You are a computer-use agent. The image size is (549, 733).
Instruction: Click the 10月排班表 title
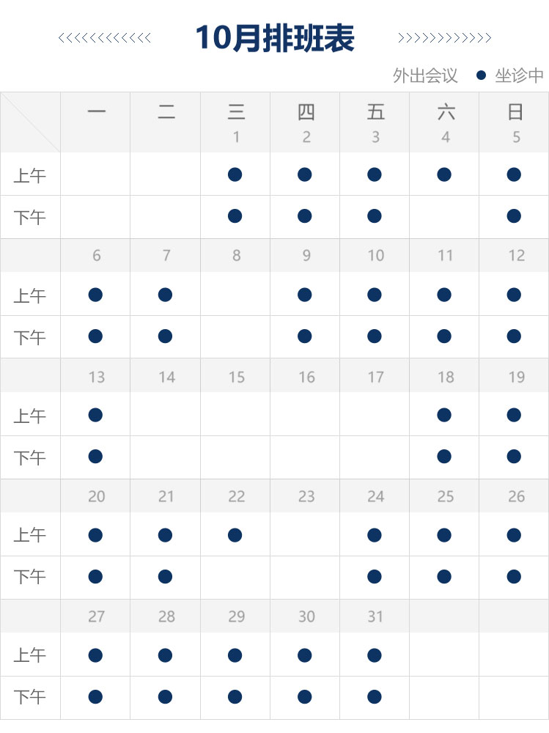point(275,38)
